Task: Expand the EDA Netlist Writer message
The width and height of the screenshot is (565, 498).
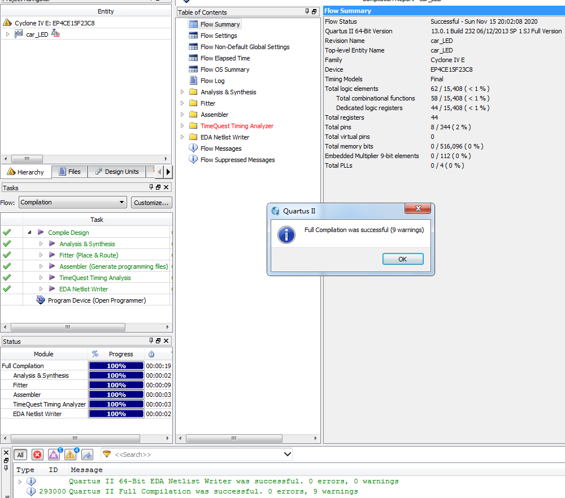Action: click(20, 482)
